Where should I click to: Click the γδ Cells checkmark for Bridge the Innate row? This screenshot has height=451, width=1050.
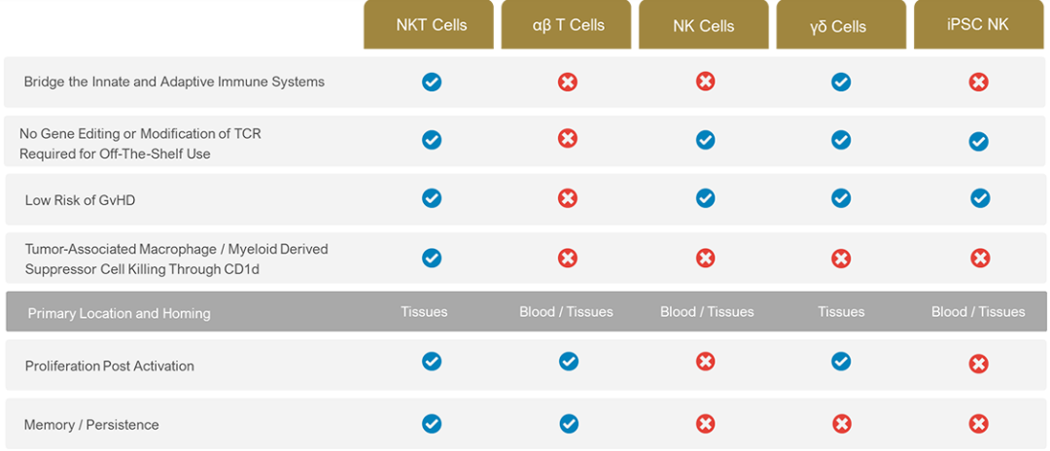pyautogui.click(x=841, y=83)
